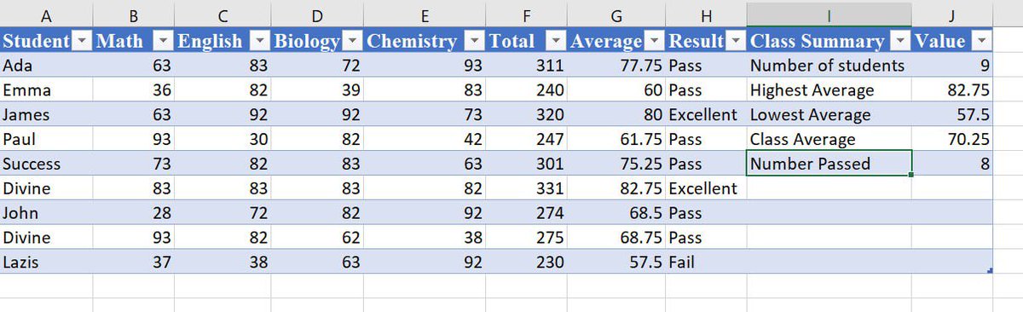Select column G header
The image size is (1023, 312).
616,14
